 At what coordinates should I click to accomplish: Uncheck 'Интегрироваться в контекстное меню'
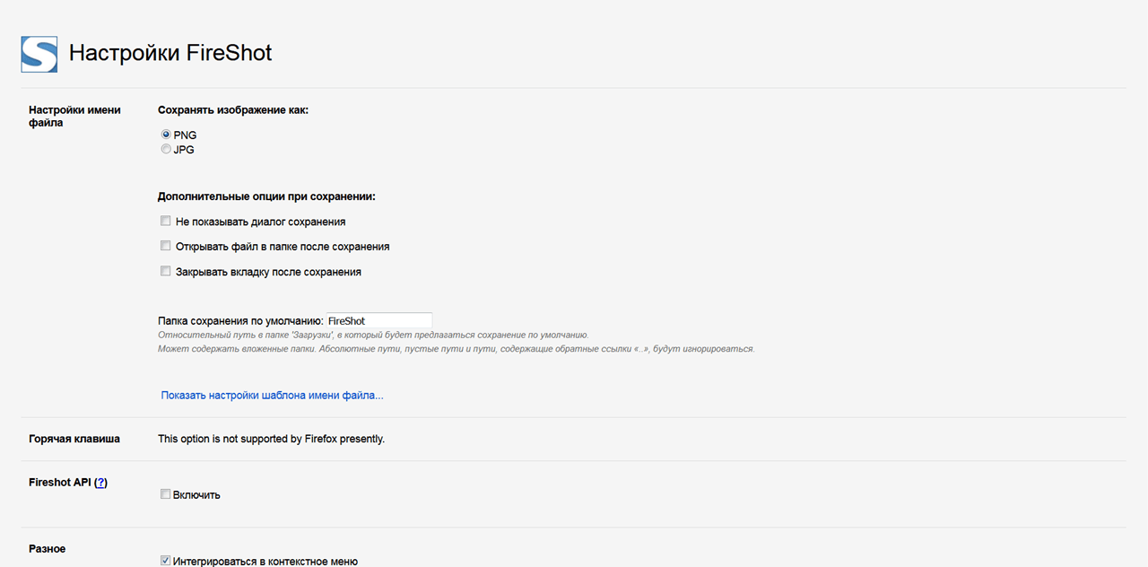click(165, 561)
